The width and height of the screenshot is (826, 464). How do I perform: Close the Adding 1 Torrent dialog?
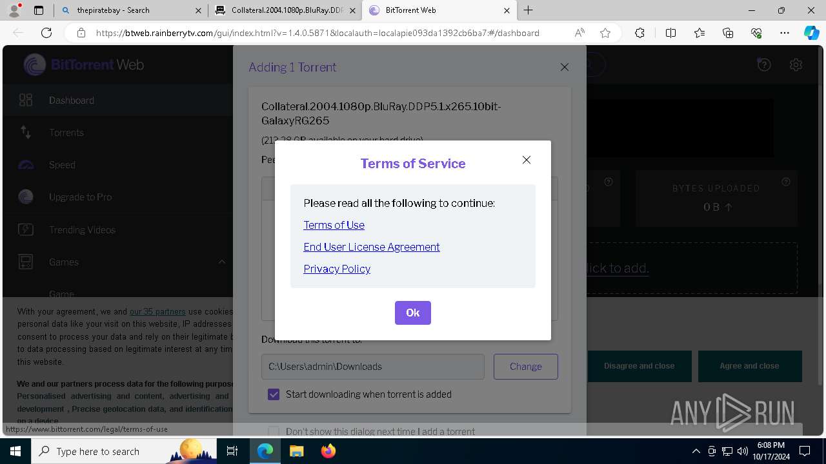click(565, 67)
